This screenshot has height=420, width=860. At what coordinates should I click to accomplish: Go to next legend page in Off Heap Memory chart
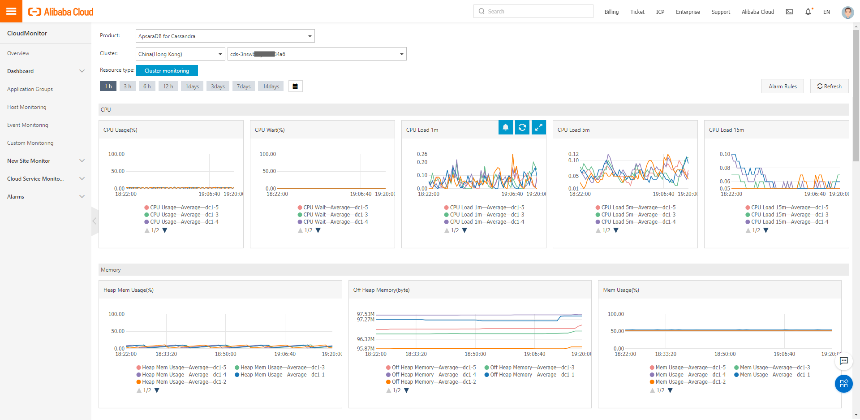[406, 390]
